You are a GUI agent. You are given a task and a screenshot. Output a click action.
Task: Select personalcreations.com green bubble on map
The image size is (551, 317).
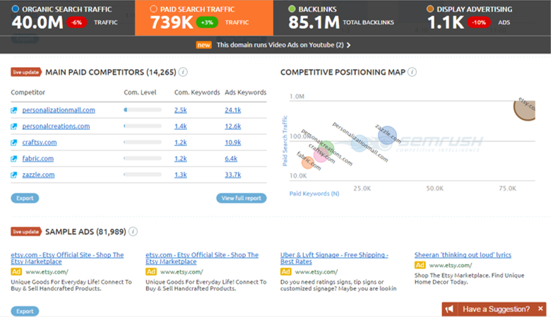tap(327, 148)
